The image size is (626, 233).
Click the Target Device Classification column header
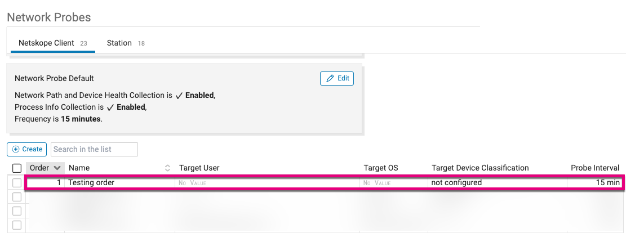[480, 168]
